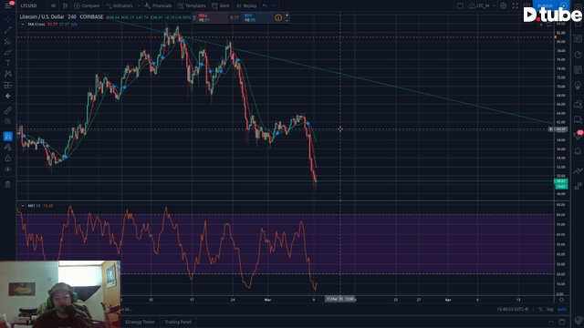Collapse the MA Cross indicator legend
Image resolution: width=584 pixels, height=328 pixels.
22,25
